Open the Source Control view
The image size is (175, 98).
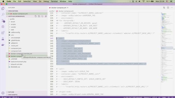click(3, 21)
